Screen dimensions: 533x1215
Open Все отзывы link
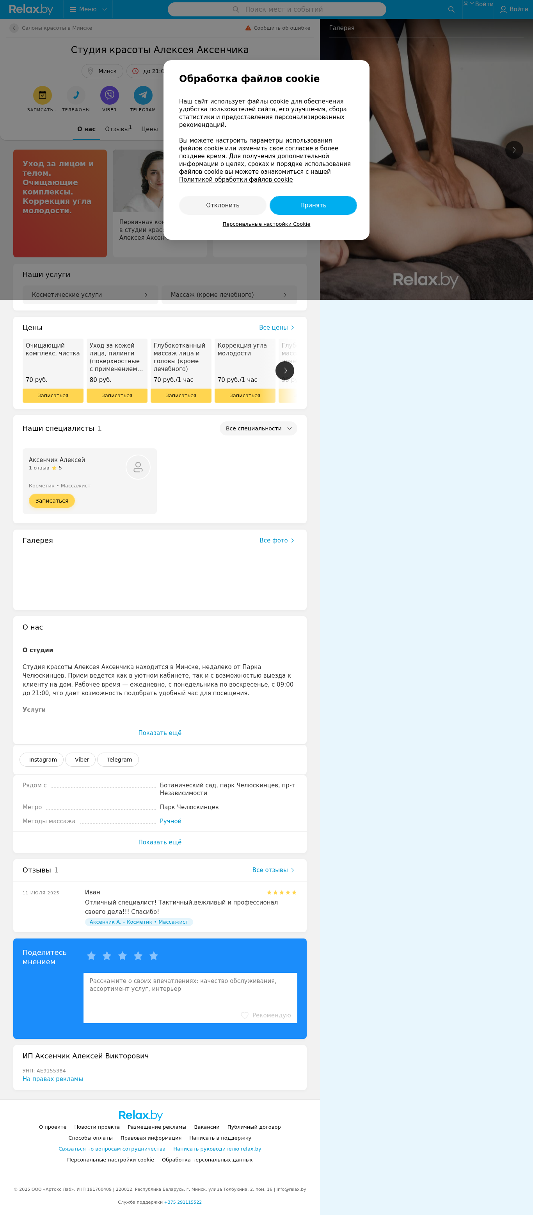(x=274, y=870)
